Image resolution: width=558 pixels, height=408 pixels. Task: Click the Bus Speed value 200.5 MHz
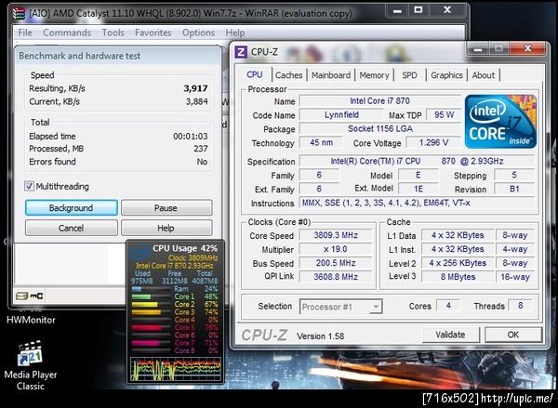(336, 263)
